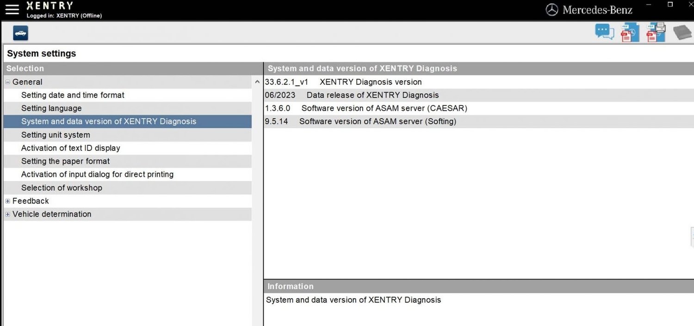Select Activation of text ID display

(127, 148)
